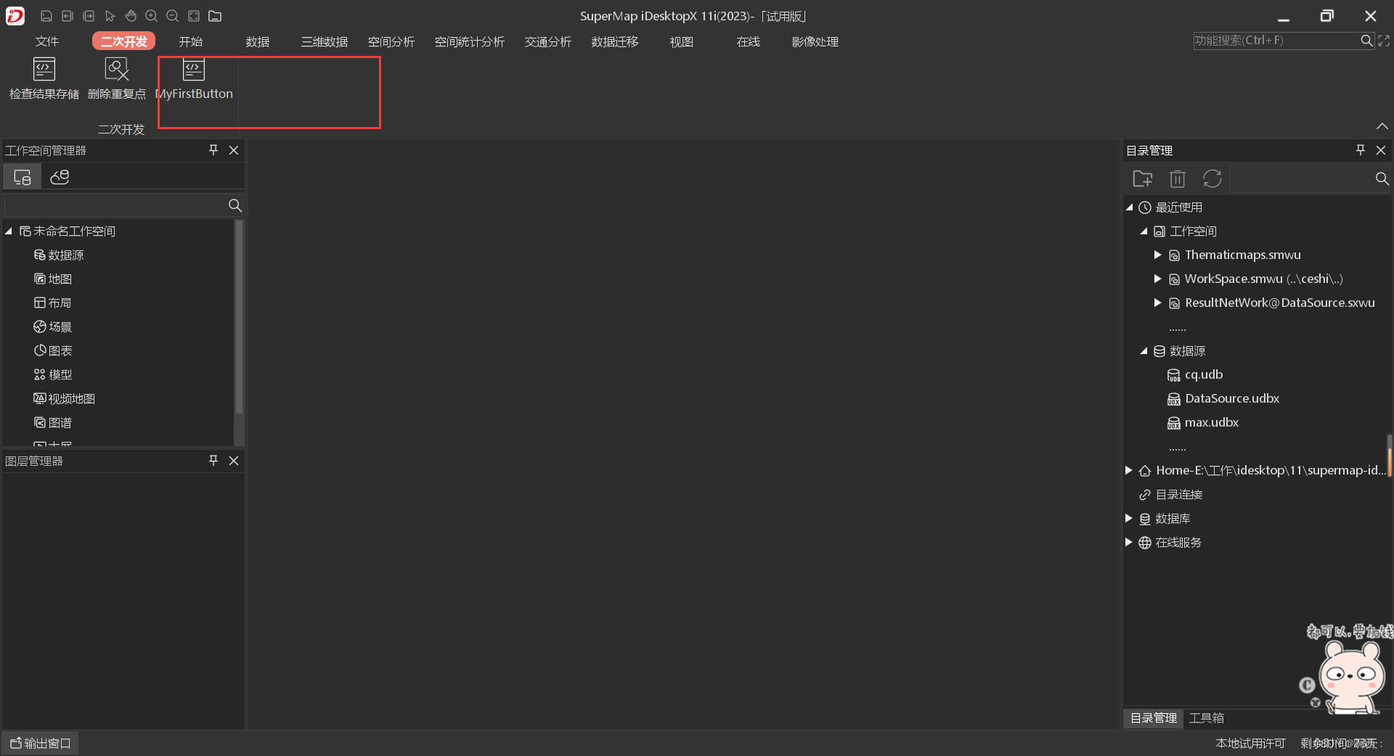The height and width of the screenshot is (756, 1394).
Task: Select max.udbx in catalog
Action: pyautogui.click(x=1203, y=422)
